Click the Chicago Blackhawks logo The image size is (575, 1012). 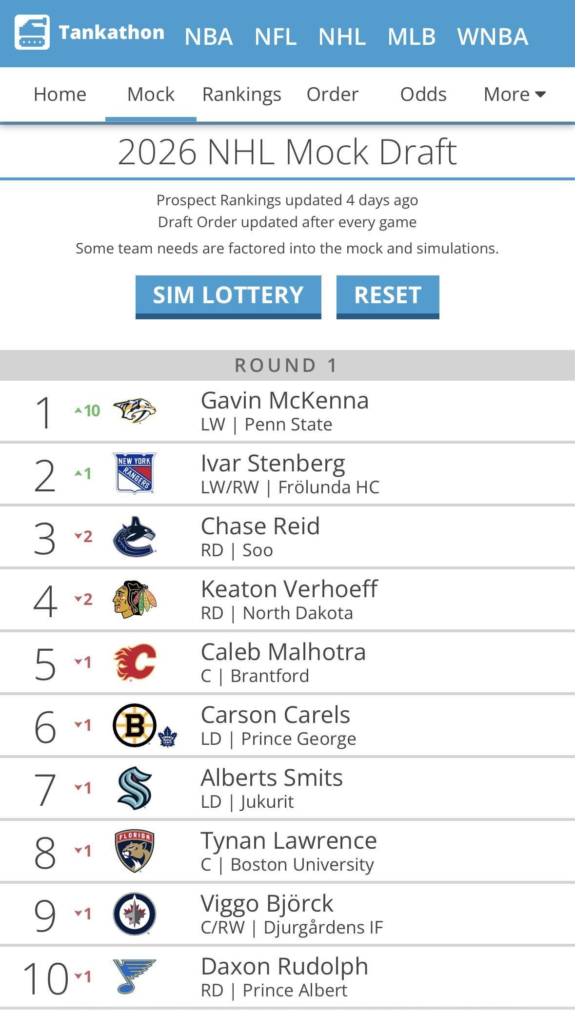click(x=135, y=599)
